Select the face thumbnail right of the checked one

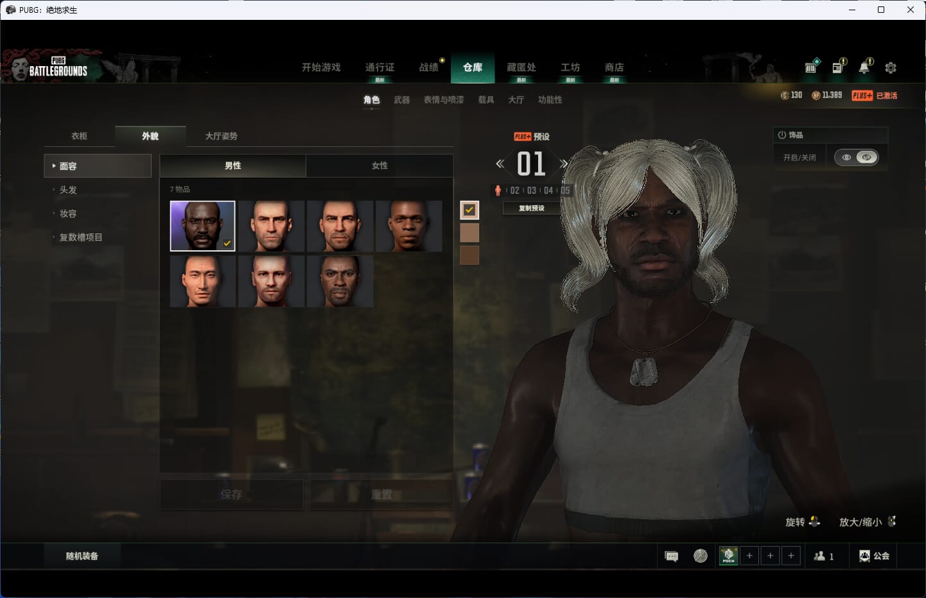click(271, 226)
